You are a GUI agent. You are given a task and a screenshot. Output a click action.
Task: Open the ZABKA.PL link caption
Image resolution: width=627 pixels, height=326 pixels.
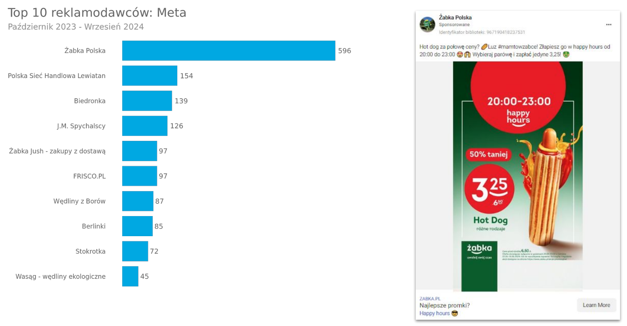(430, 299)
